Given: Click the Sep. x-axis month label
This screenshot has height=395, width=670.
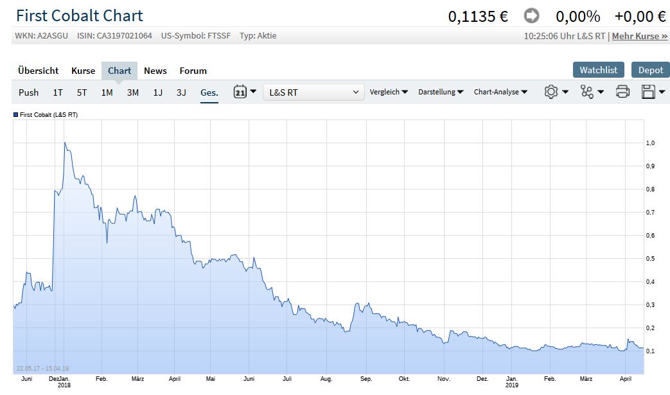Looking at the screenshot, I should pos(366,379).
